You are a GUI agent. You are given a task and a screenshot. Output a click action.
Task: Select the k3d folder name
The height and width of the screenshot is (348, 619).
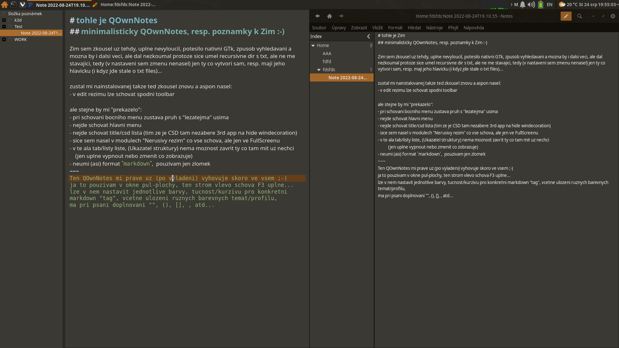coord(18,20)
